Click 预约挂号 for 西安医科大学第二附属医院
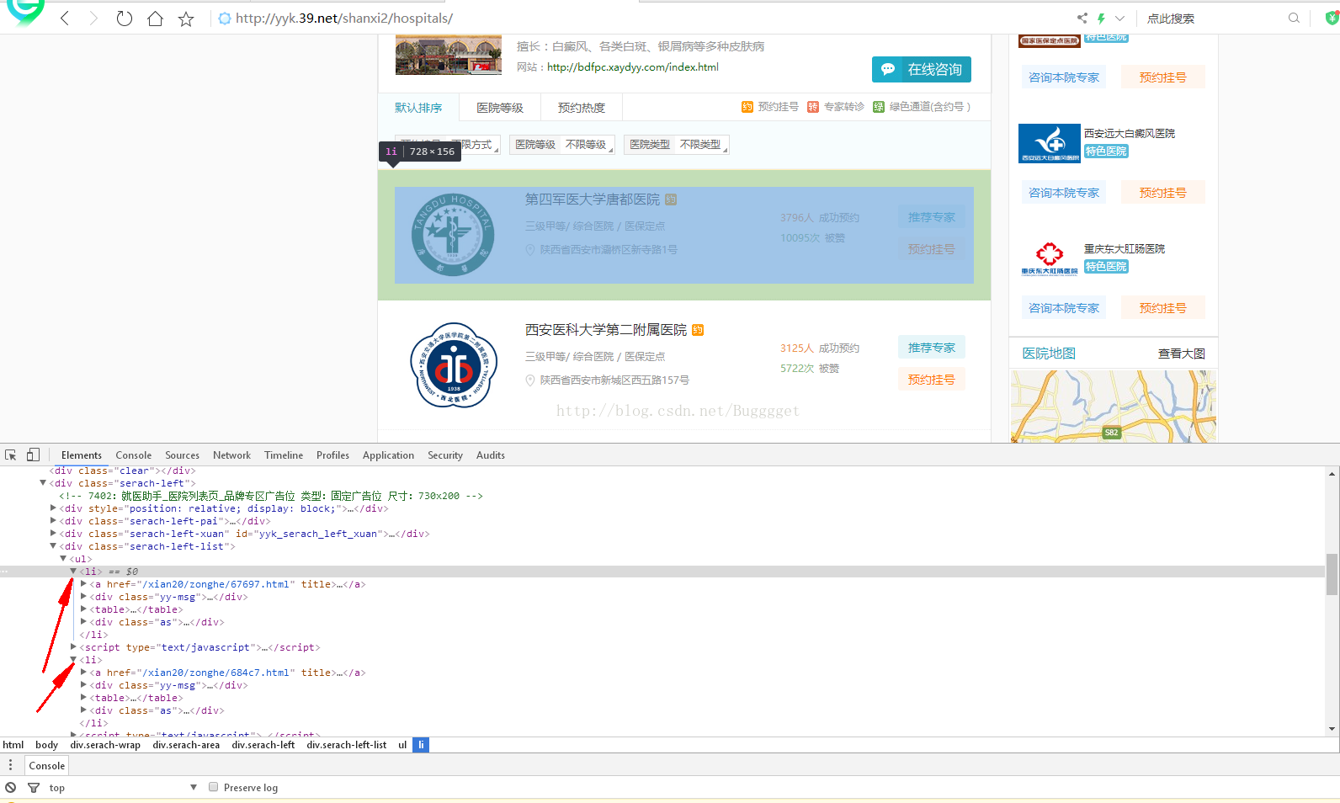Viewport: 1340px width, 803px height. click(932, 380)
